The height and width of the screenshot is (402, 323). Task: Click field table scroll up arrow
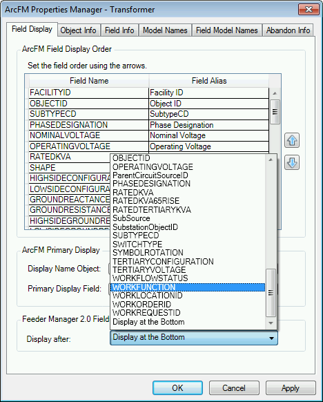coord(275,93)
